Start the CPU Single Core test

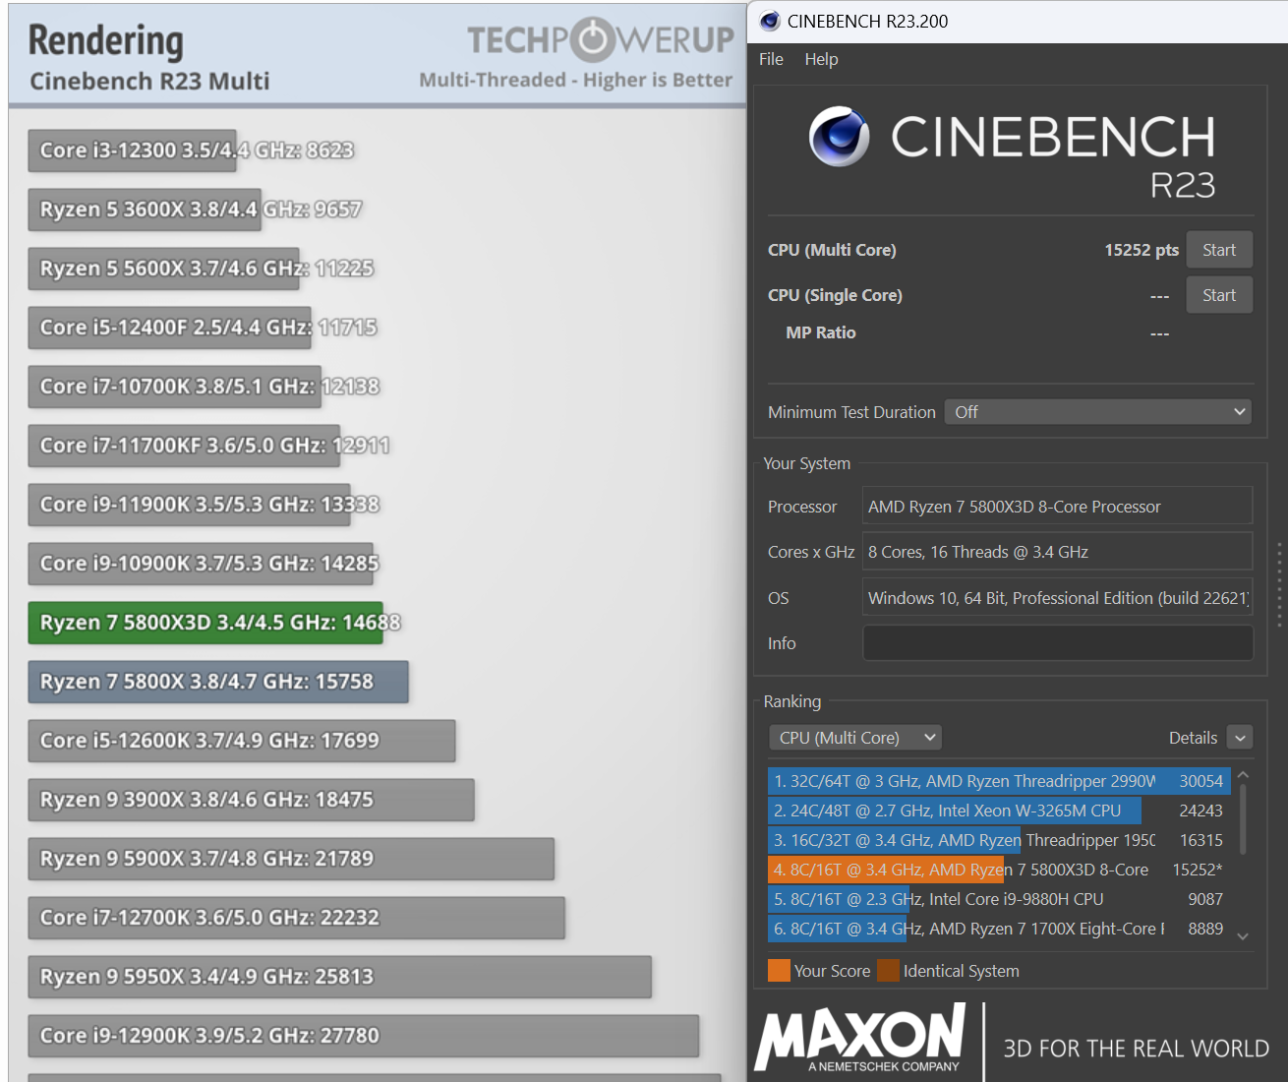click(x=1219, y=295)
